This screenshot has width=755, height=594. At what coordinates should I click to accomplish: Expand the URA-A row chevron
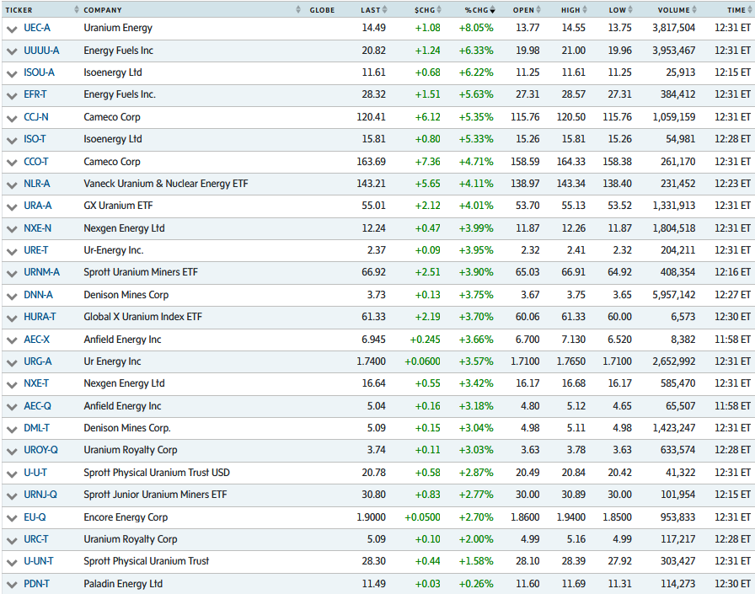point(12,207)
